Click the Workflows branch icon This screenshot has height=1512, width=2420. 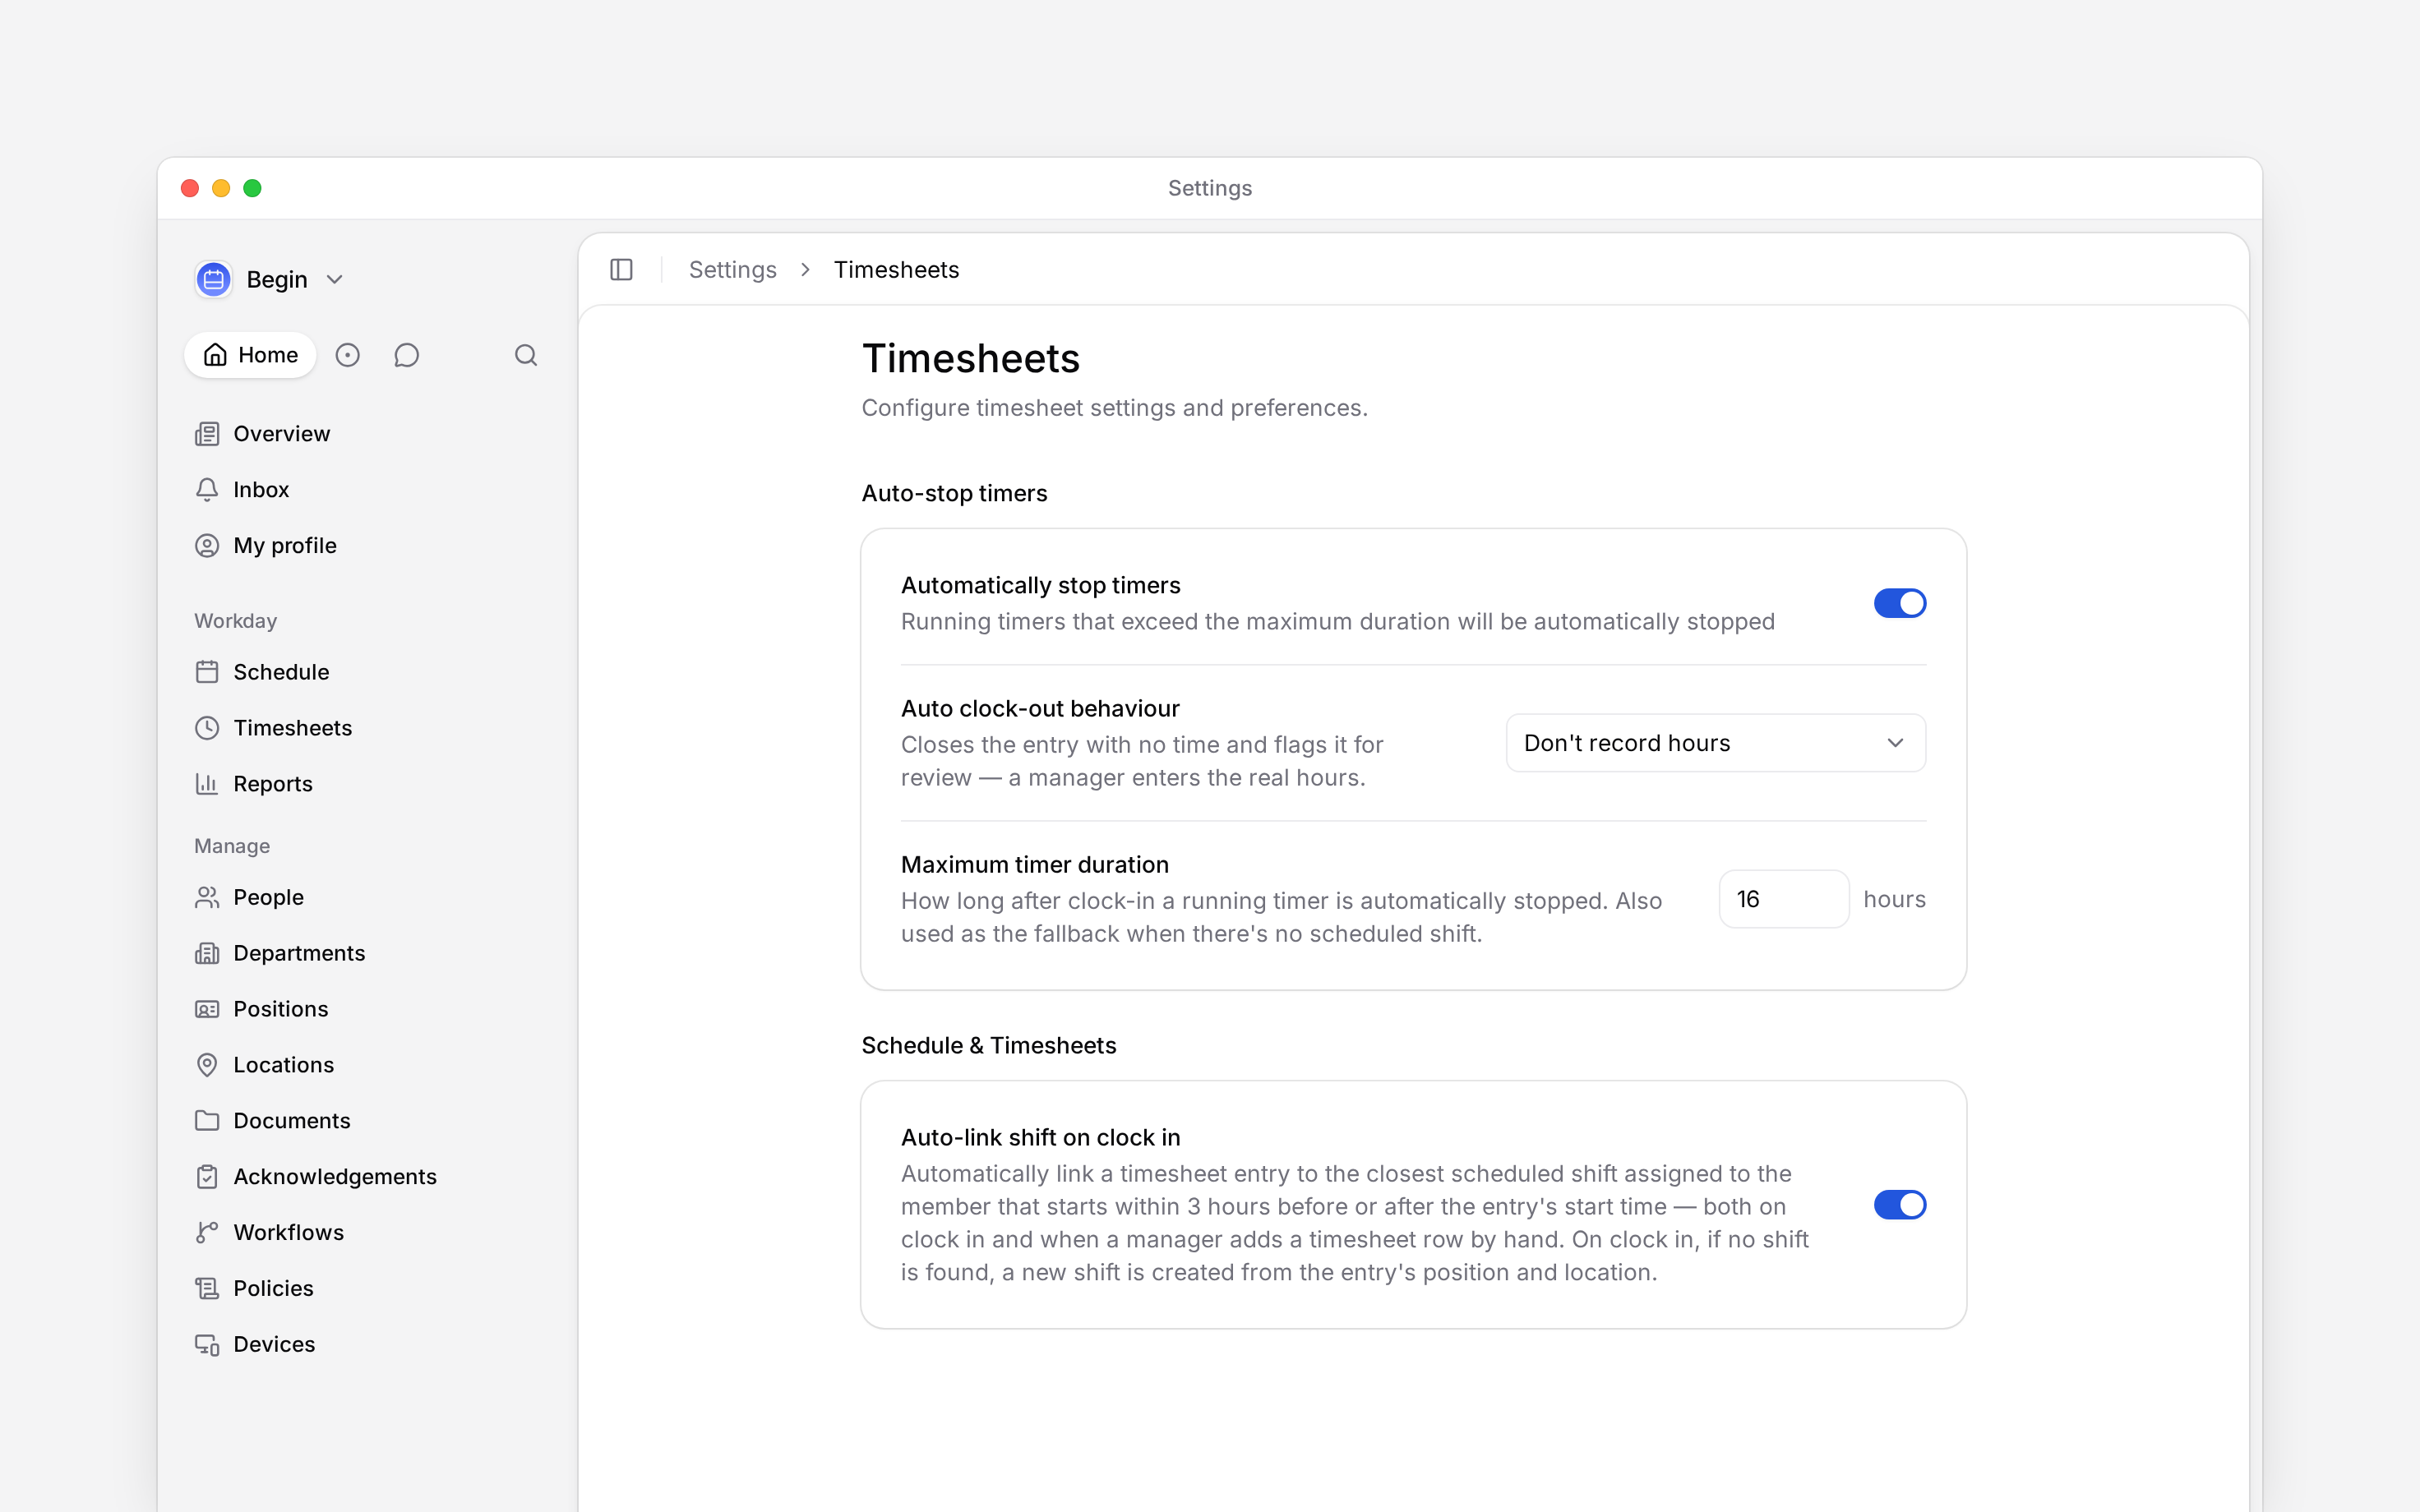(x=207, y=1233)
